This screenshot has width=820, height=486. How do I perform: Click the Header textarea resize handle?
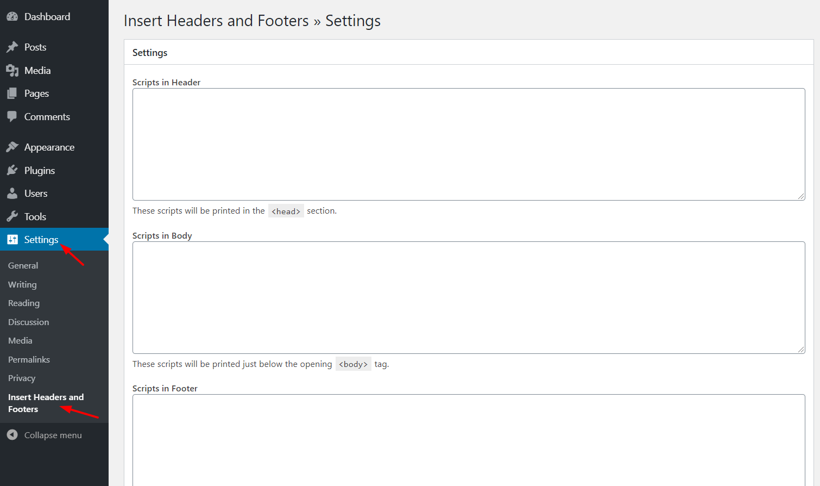point(801,196)
